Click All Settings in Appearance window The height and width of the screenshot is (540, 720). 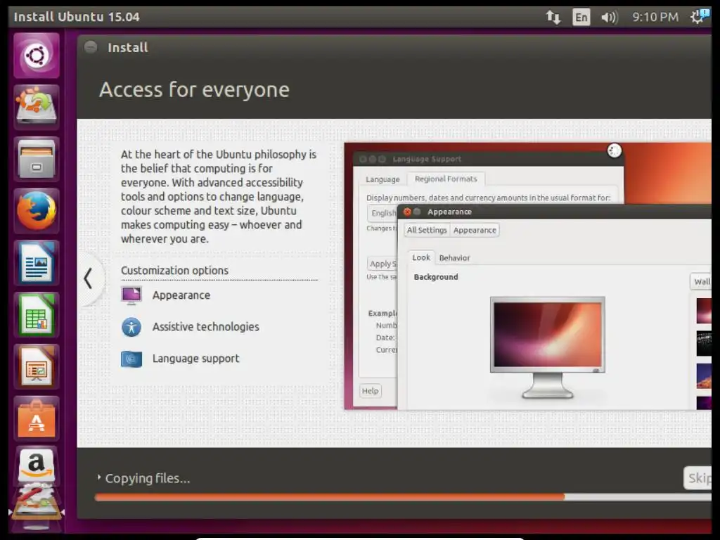[x=427, y=230]
